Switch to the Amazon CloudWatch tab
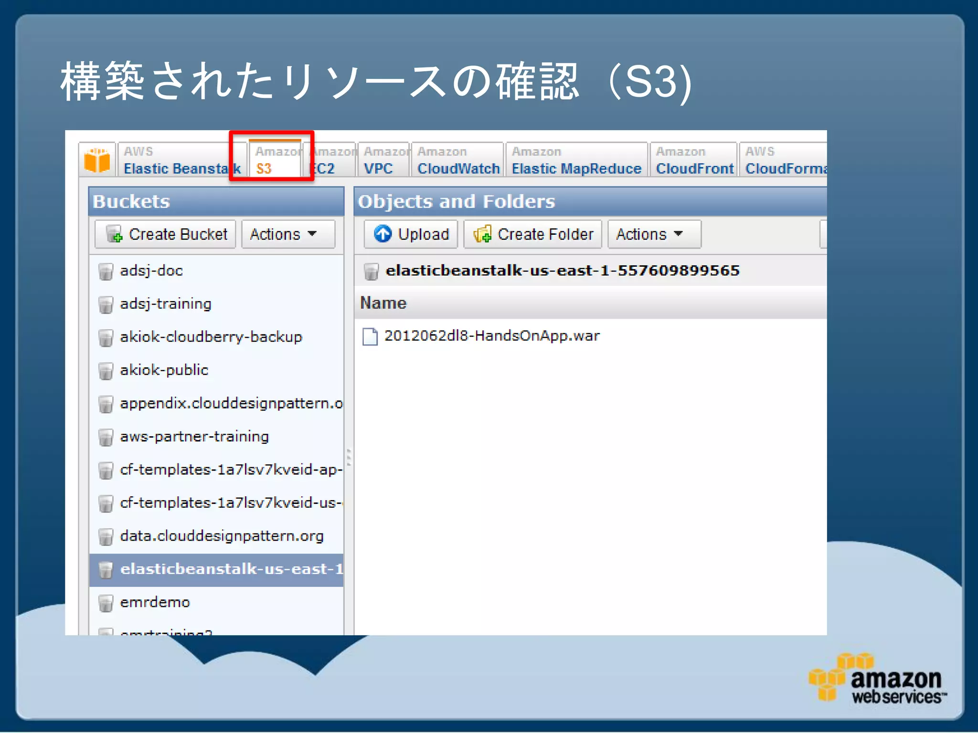Viewport: 978px width, 733px height. [457, 160]
